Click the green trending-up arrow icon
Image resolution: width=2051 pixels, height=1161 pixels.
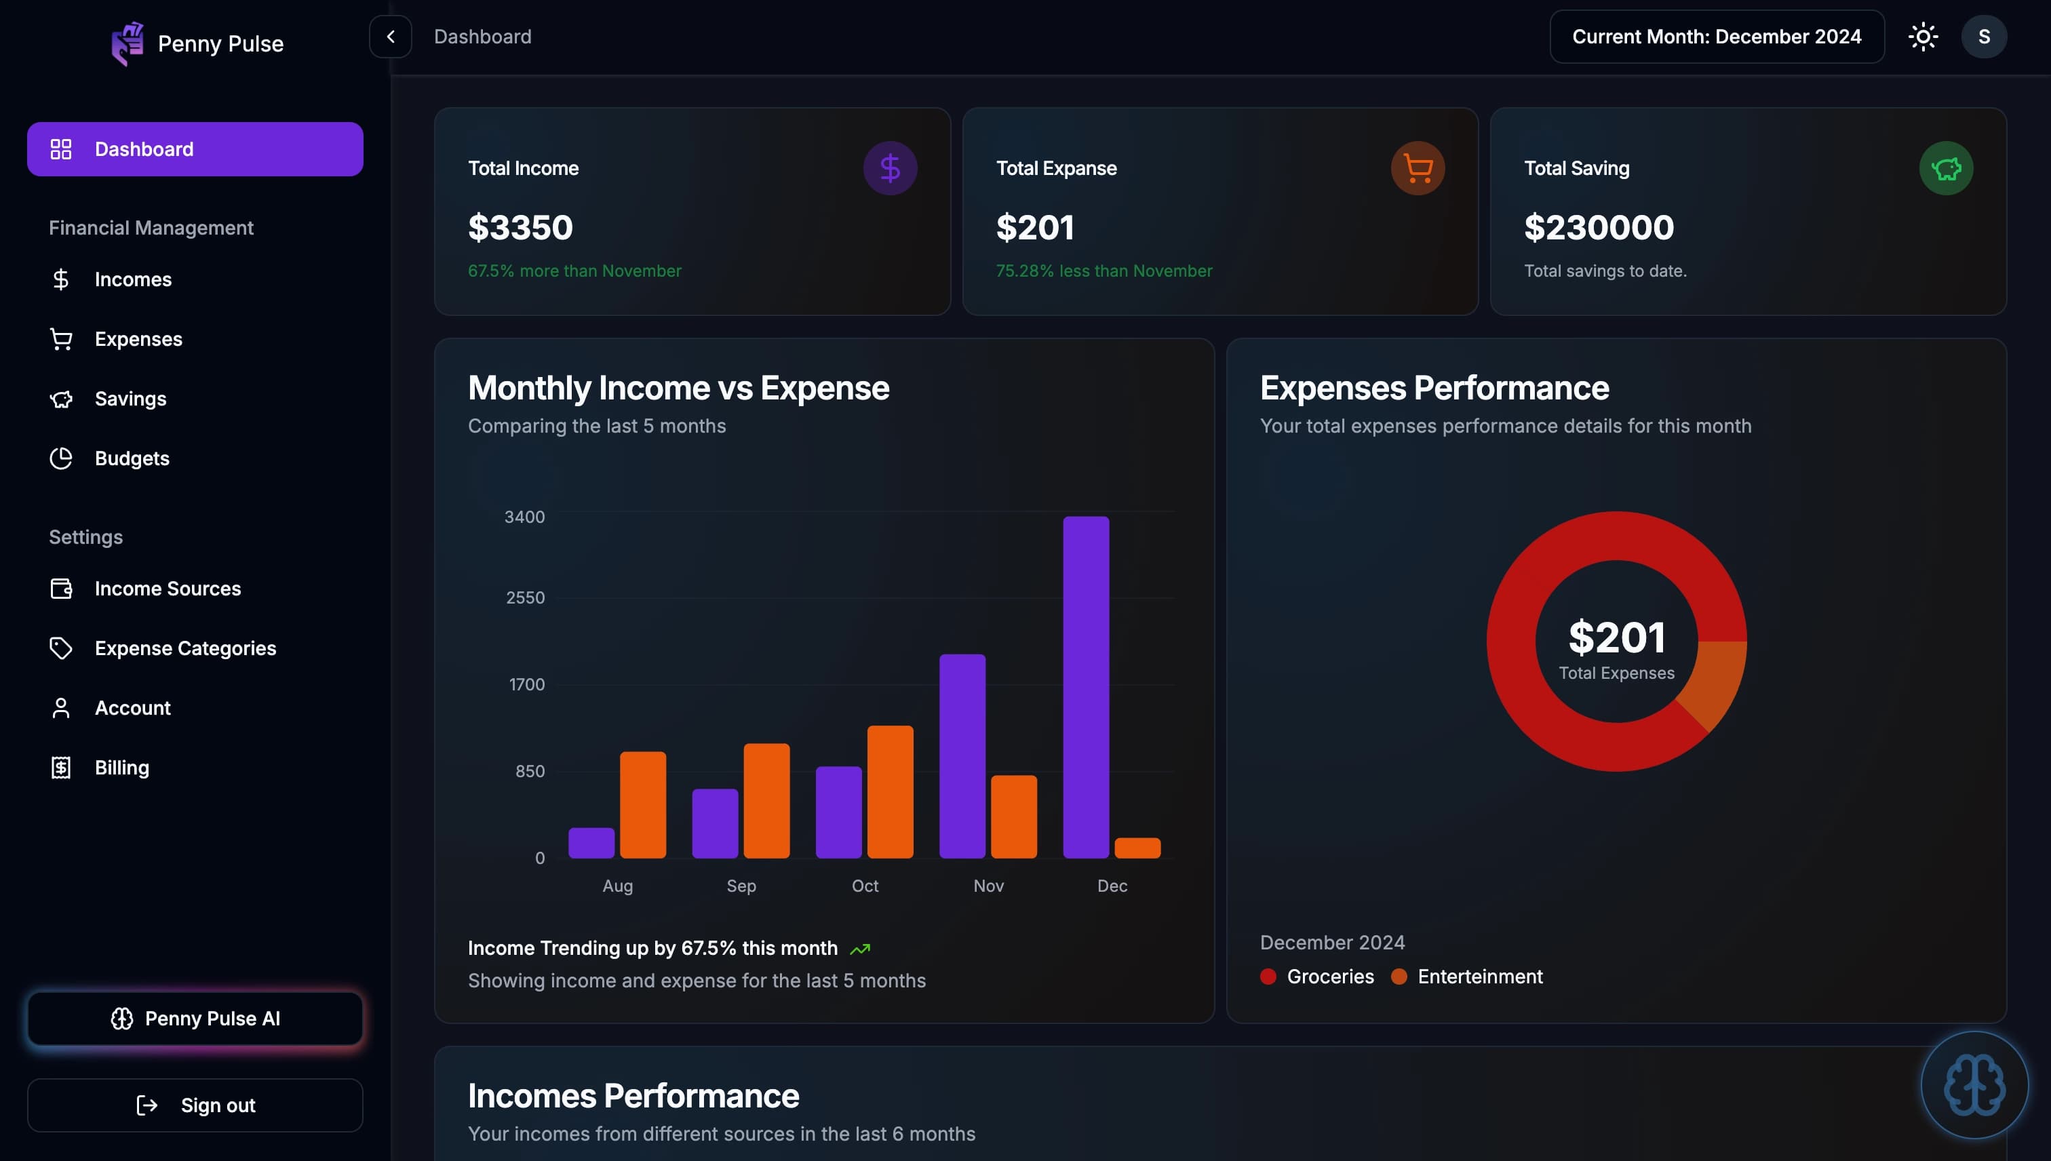[x=859, y=949]
